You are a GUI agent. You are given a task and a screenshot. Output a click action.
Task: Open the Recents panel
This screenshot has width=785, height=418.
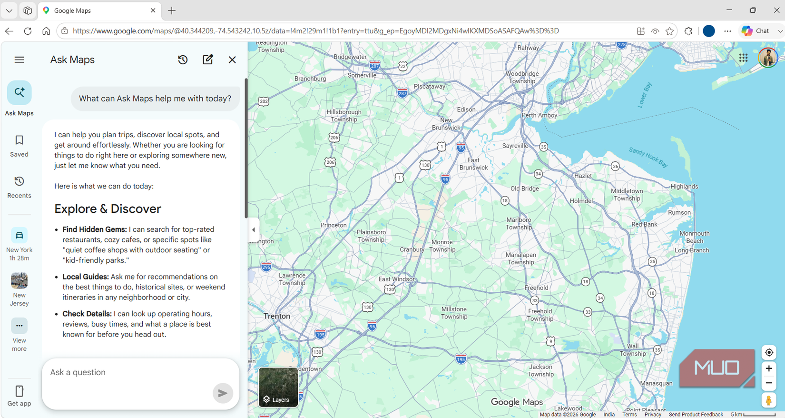pyautogui.click(x=19, y=187)
